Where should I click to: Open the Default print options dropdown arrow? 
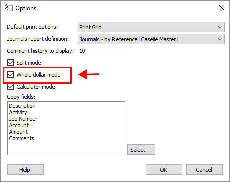tap(220, 27)
